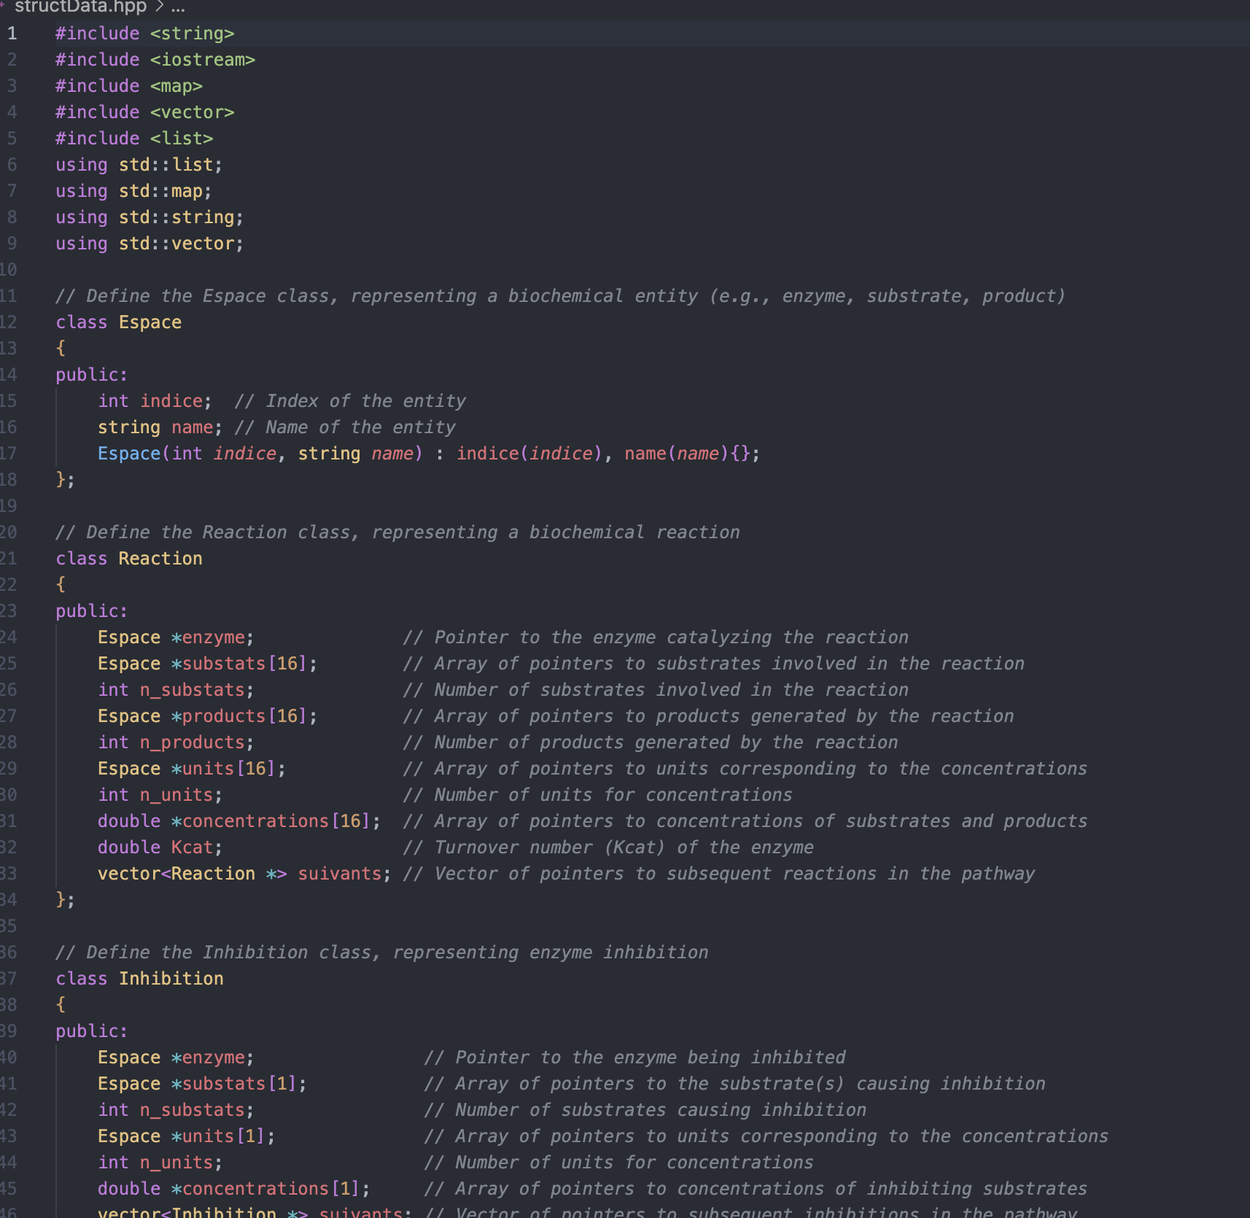Image resolution: width=1250 pixels, height=1218 pixels.
Task: Click 'public:' on line 23
Action: [x=92, y=611]
